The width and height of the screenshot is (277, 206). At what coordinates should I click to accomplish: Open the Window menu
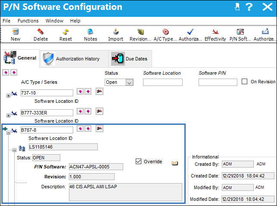point(54,21)
